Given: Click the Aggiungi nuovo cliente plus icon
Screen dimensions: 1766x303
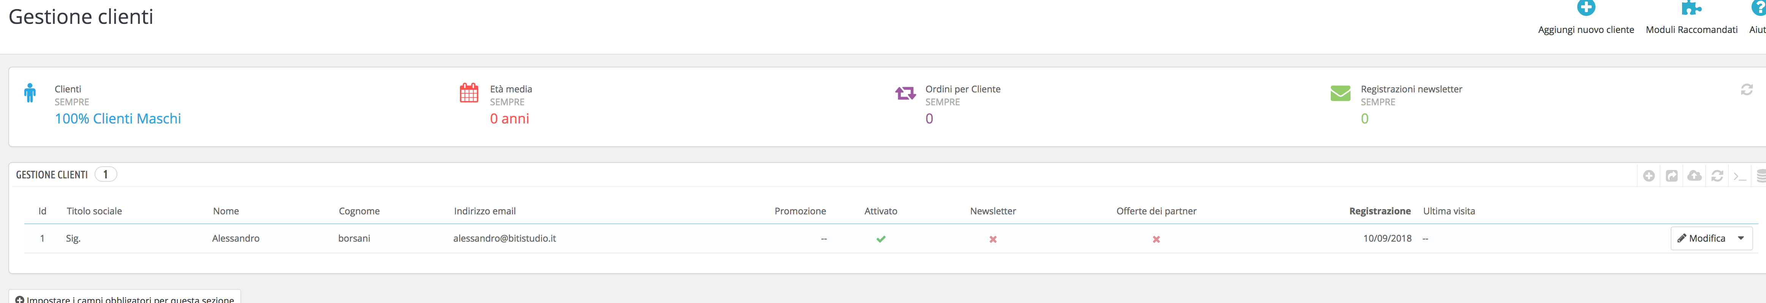Looking at the screenshot, I should click(1585, 8).
